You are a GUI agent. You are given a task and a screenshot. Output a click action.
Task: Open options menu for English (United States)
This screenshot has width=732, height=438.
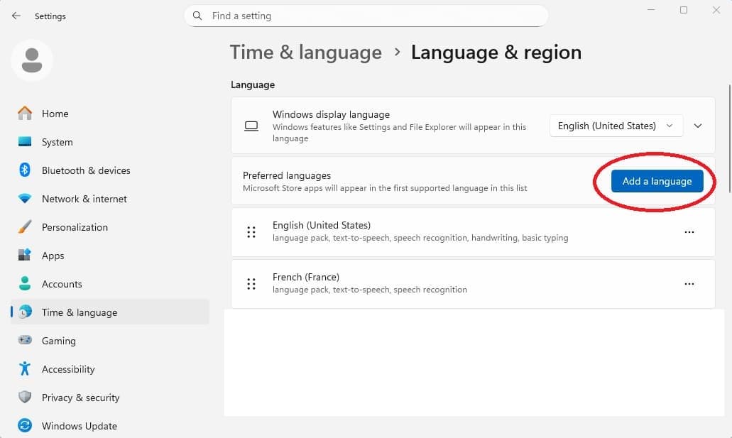(689, 231)
